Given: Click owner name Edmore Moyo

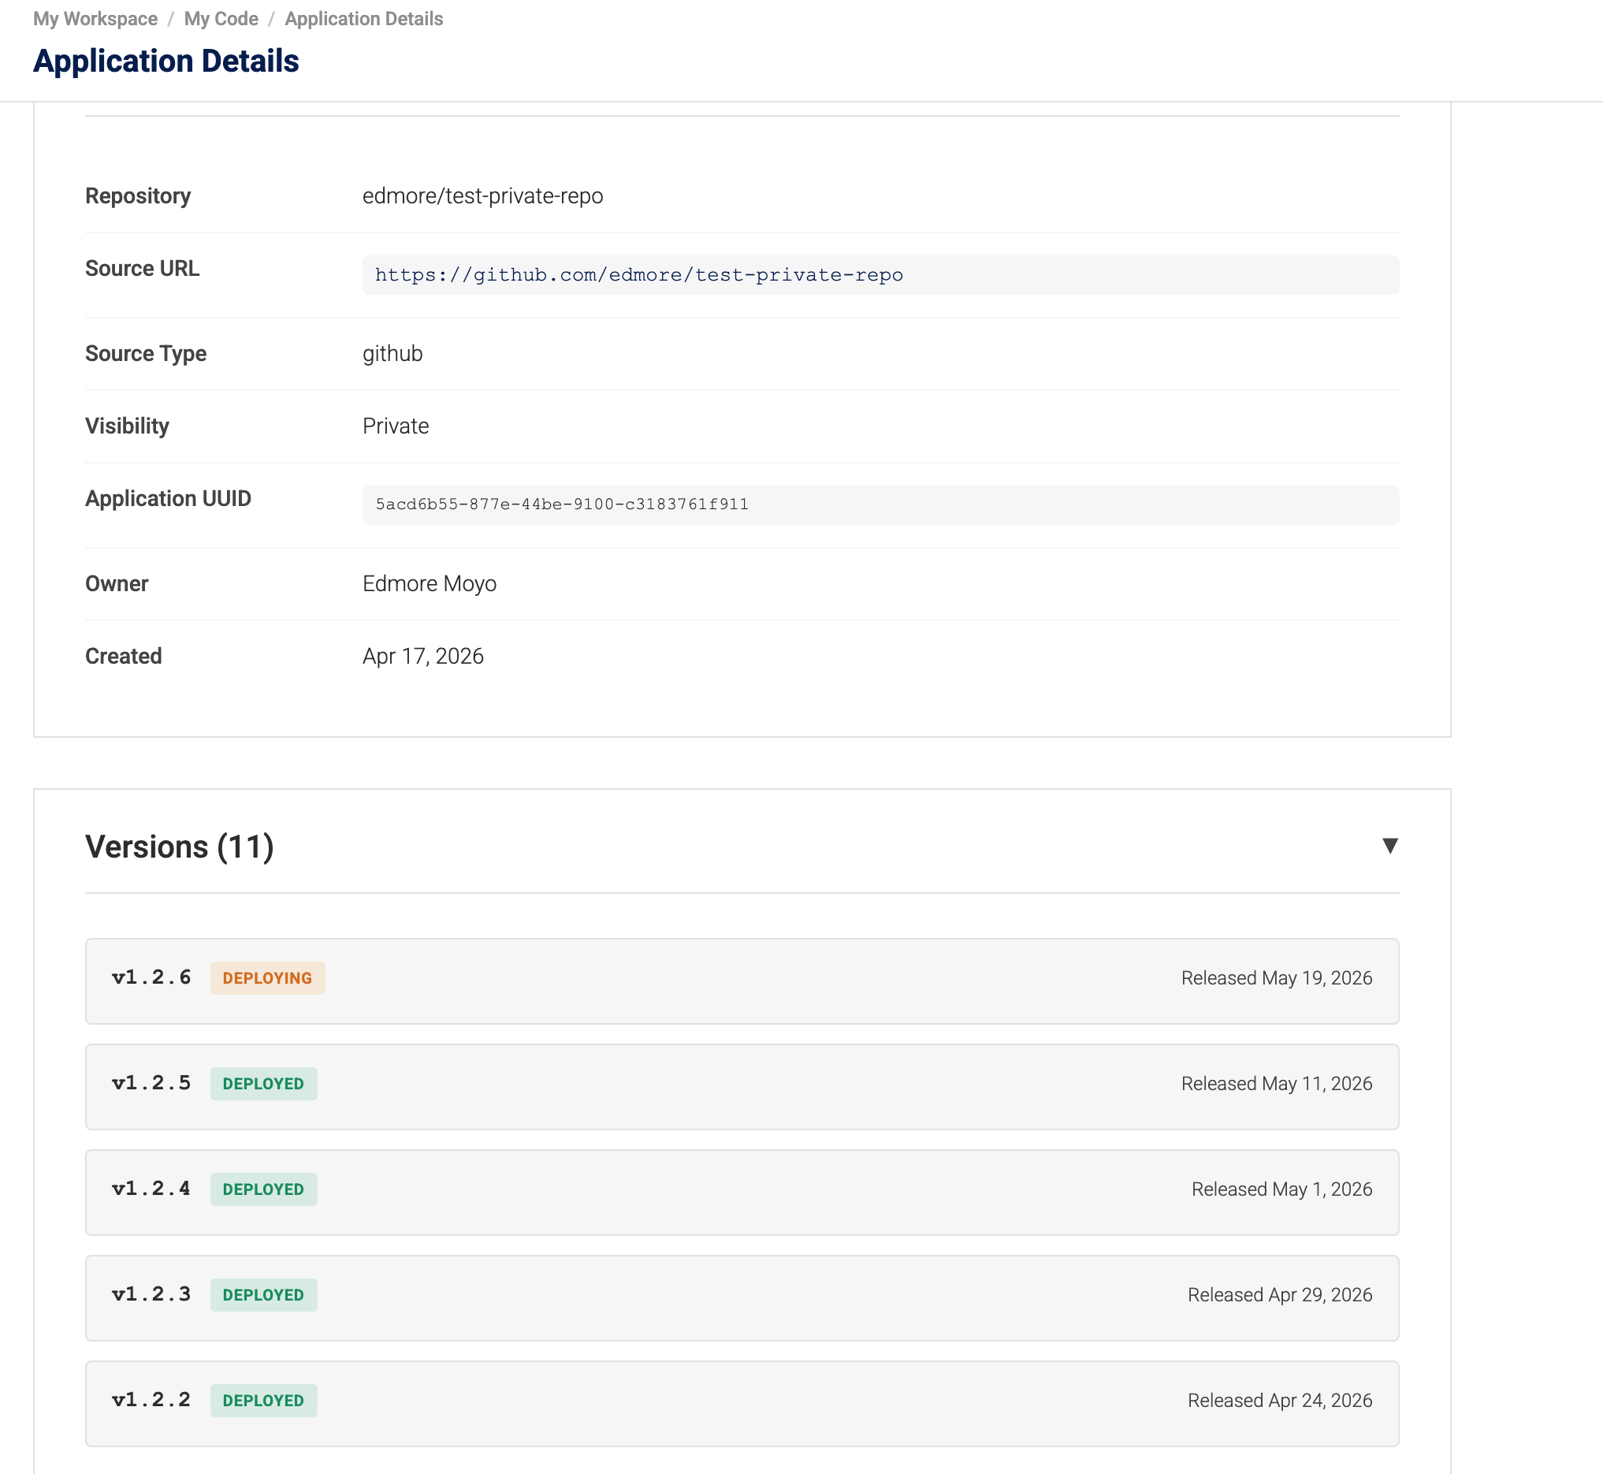Looking at the screenshot, I should click(x=429, y=584).
